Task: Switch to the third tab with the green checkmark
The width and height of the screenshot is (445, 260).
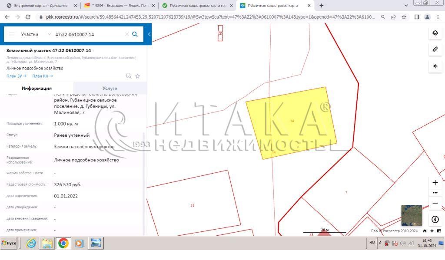Action: (x=198, y=5)
